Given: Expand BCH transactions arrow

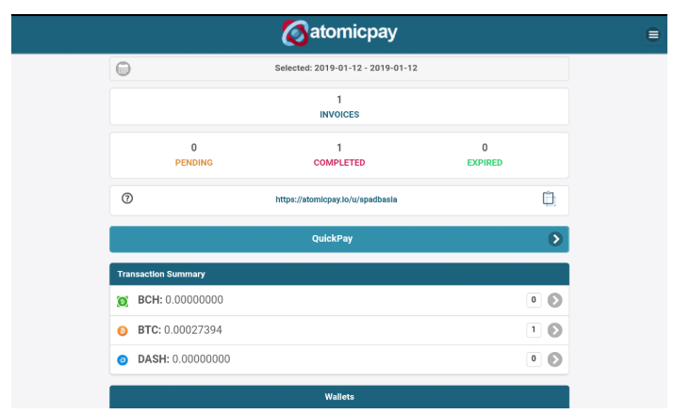Looking at the screenshot, I should click(555, 300).
